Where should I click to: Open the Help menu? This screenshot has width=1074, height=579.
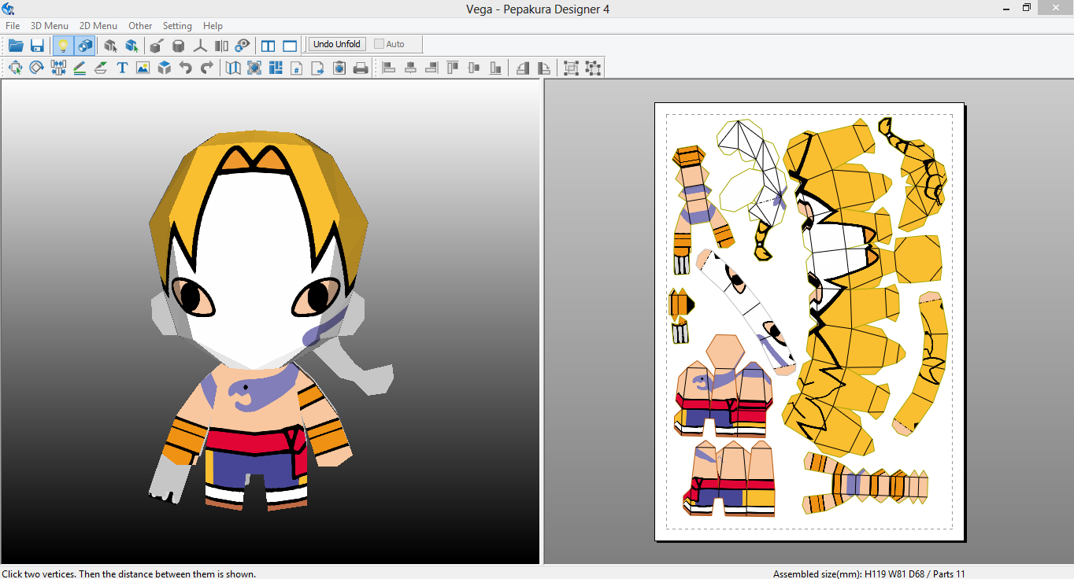tap(213, 26)
